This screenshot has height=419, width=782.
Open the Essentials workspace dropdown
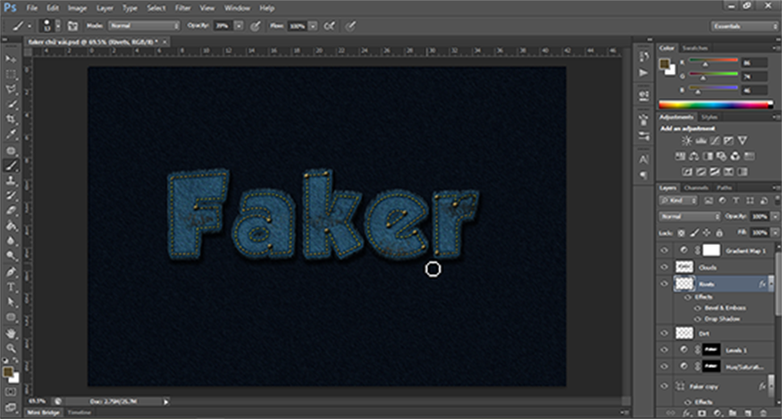pyautogui.click(x=744, y=26)
